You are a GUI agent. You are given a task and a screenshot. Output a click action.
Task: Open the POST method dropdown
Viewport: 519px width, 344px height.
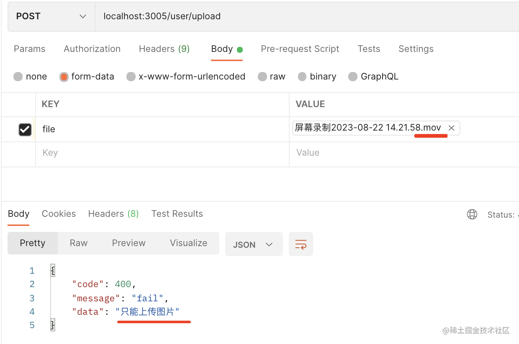pyautogui.click(x=51, y=16)
